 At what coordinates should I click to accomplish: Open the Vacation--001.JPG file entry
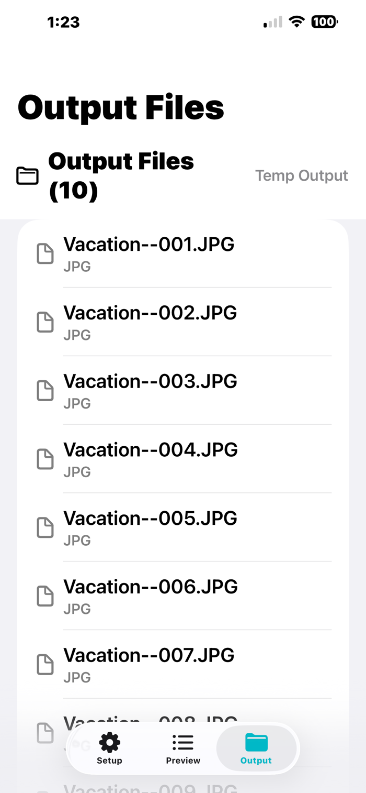pyautogui.click(x=183, y=254)
